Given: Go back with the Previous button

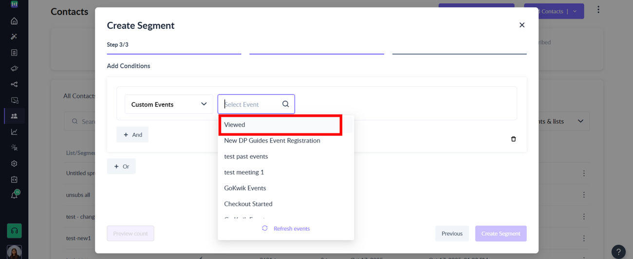Looking at the screenshot, I should tap(452, 234).
